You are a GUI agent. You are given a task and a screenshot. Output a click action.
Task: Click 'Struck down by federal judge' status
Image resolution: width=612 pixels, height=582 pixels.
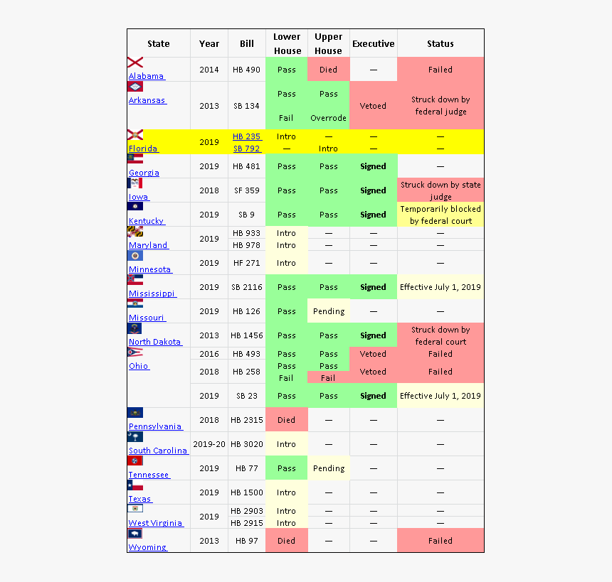pyautogui.click(x=440, y=105)
